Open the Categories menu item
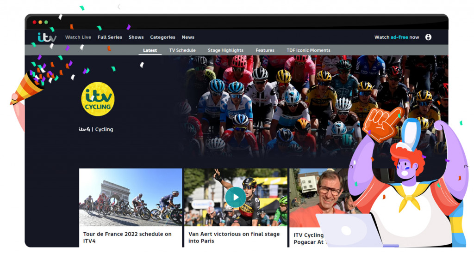 pyautogui.click(x=162, y=37)
